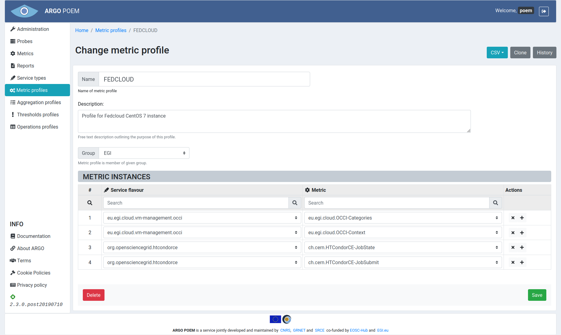Open row 1 service flavour dropdown

coord(202,218)
